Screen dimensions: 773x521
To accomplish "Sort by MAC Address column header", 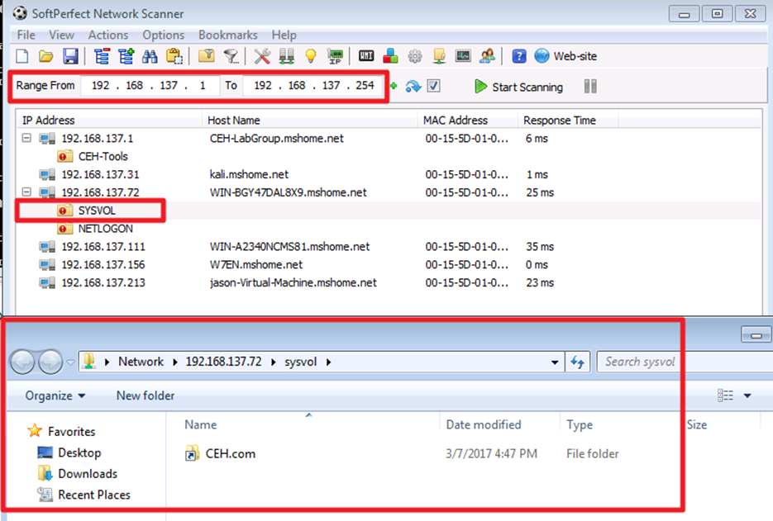I will 468,121.
